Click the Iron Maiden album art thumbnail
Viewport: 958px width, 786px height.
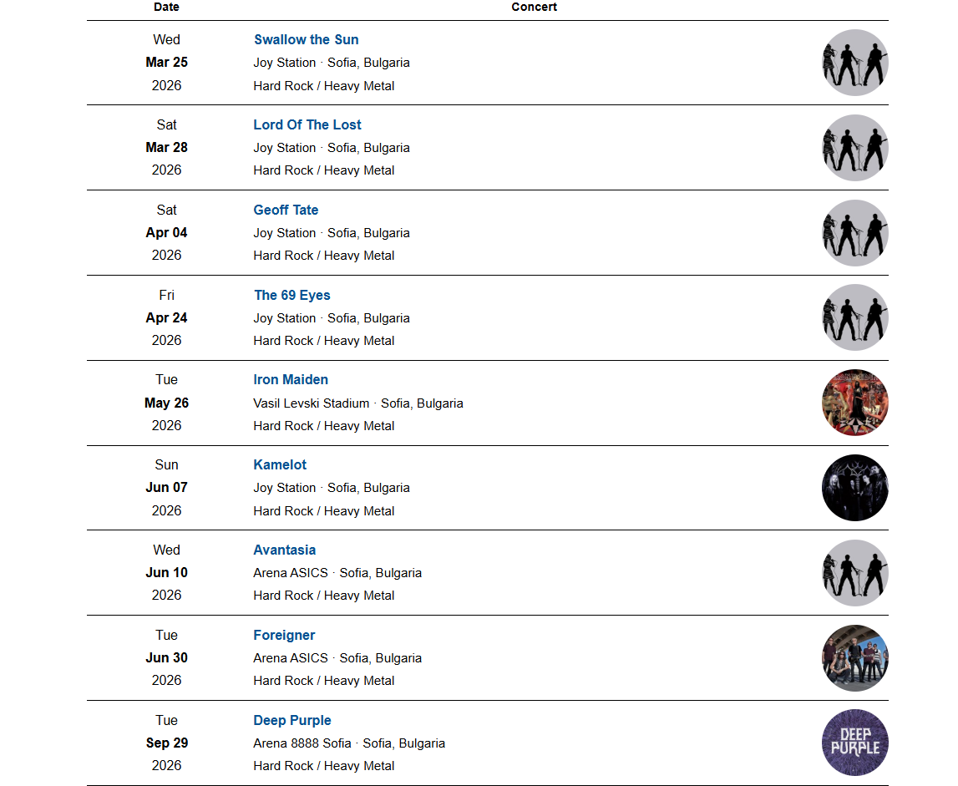pos(854,403)
